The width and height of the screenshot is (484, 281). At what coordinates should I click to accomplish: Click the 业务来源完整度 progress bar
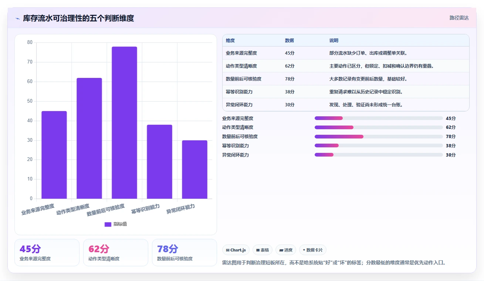point(379,118)
